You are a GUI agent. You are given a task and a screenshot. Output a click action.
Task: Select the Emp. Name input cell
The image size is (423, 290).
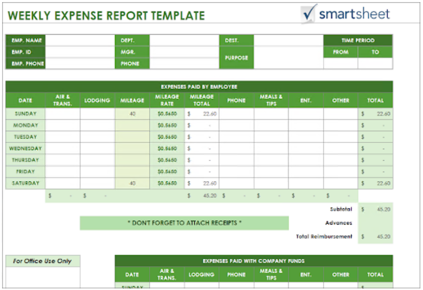[x=79, y=40]
